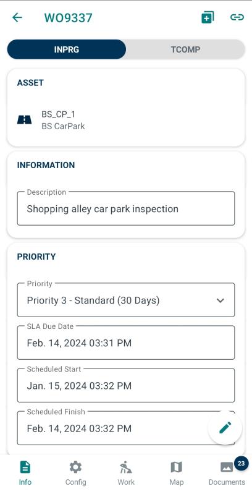
Task: Switch status to TCOMP
Action: (186, 49)
